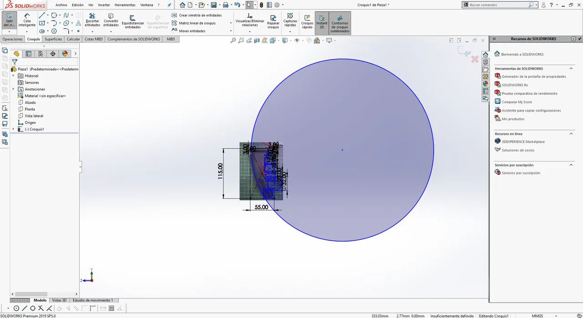The width and height of the screenshot is (583, 318).
Task: Click Contornos de croquis sombreados
Action: click(340, 23)
